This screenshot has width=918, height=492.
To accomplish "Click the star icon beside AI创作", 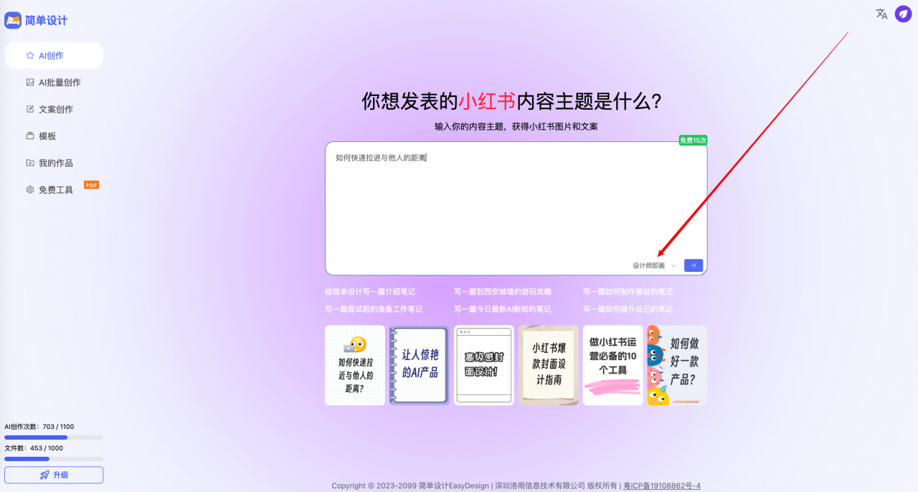I will 30,55.
